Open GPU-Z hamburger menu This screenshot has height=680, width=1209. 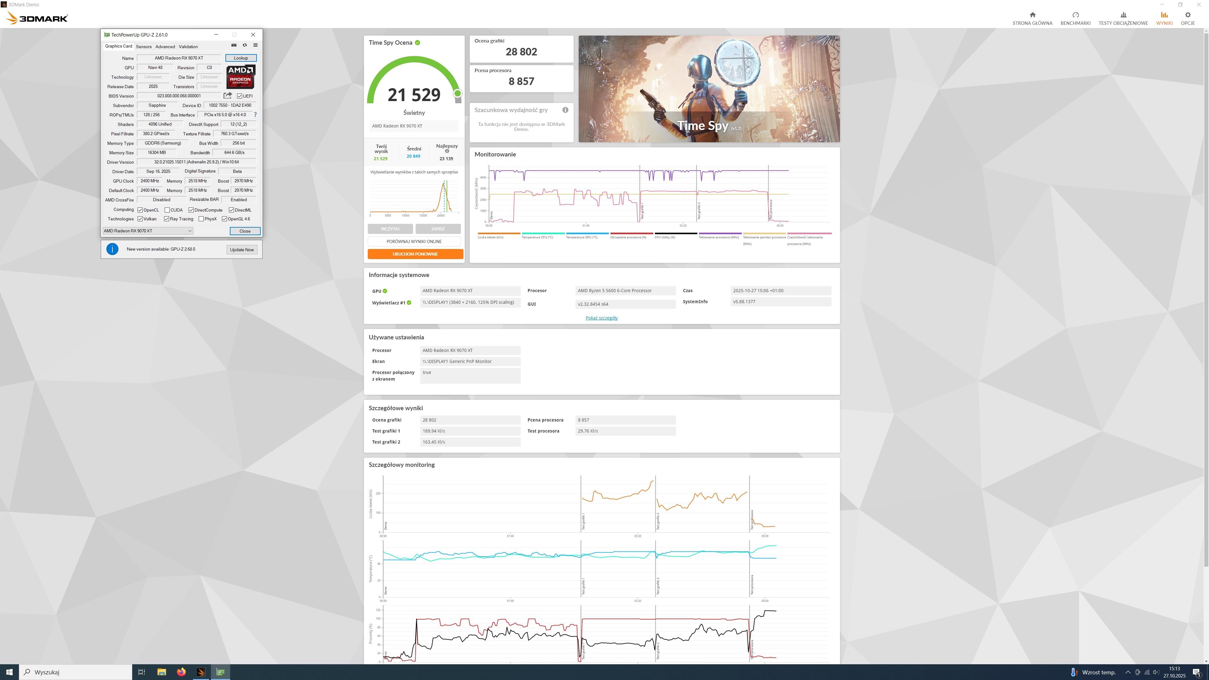(x=255, y=45)
